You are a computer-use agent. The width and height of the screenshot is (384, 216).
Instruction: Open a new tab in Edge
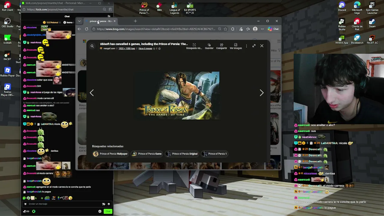tap(135, 21)
